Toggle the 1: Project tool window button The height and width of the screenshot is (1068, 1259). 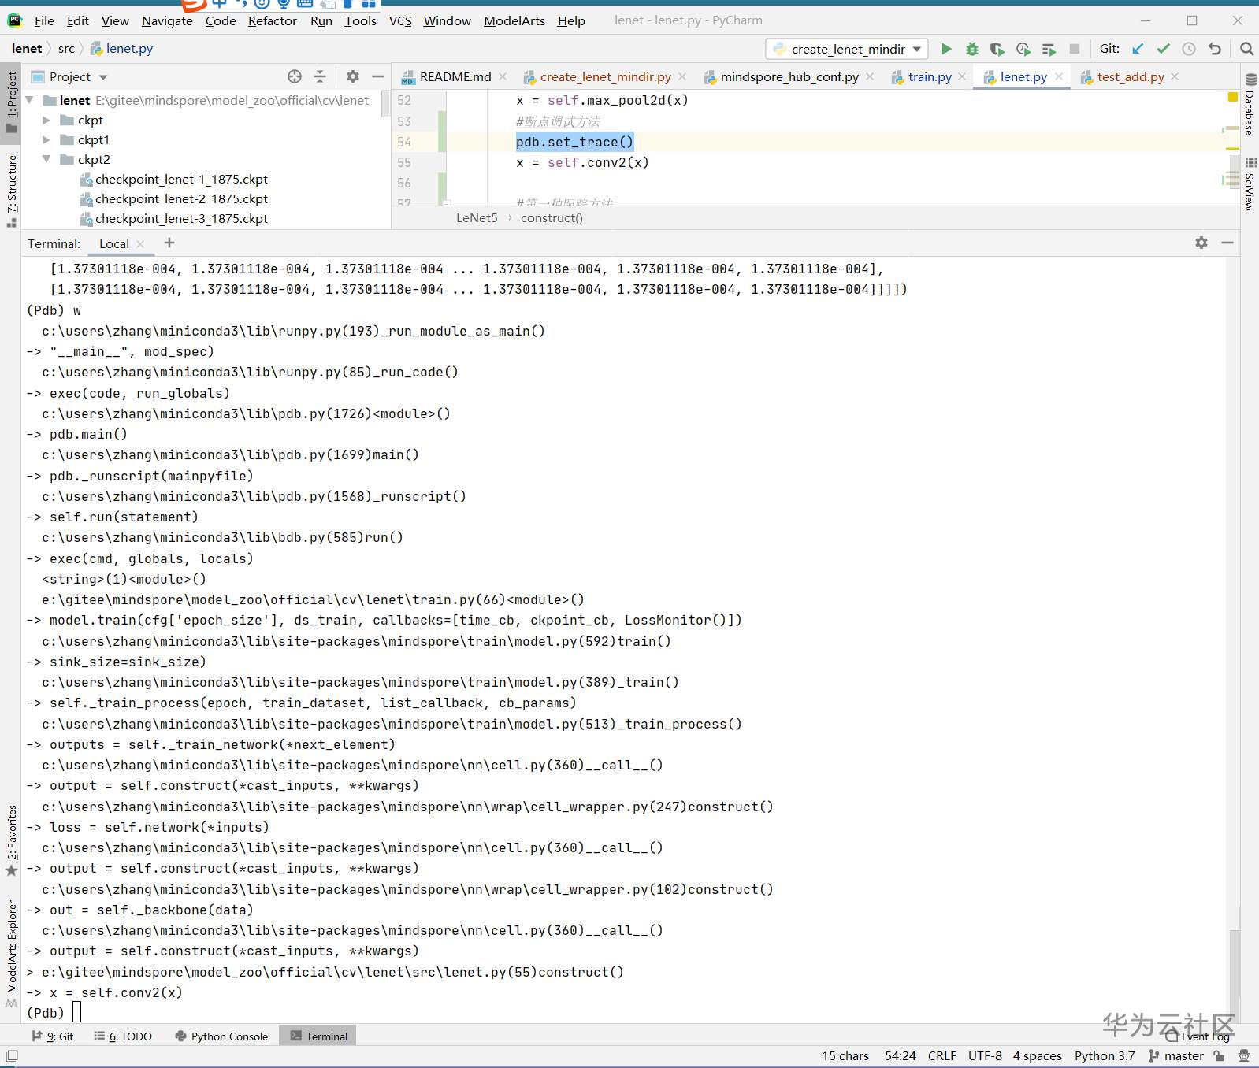point(11,102)
